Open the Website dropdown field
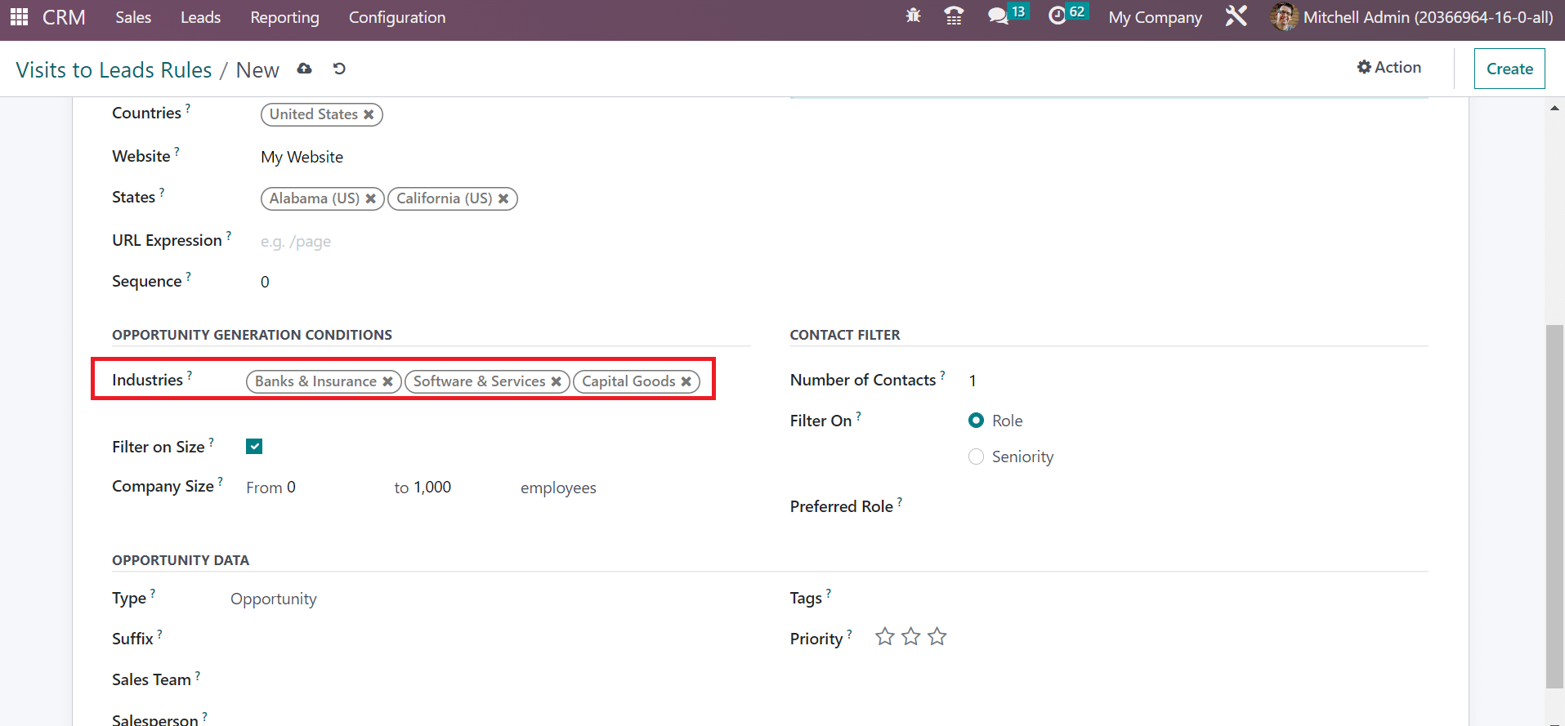This screenshot has width=1565, height=726. pos(505,157)
